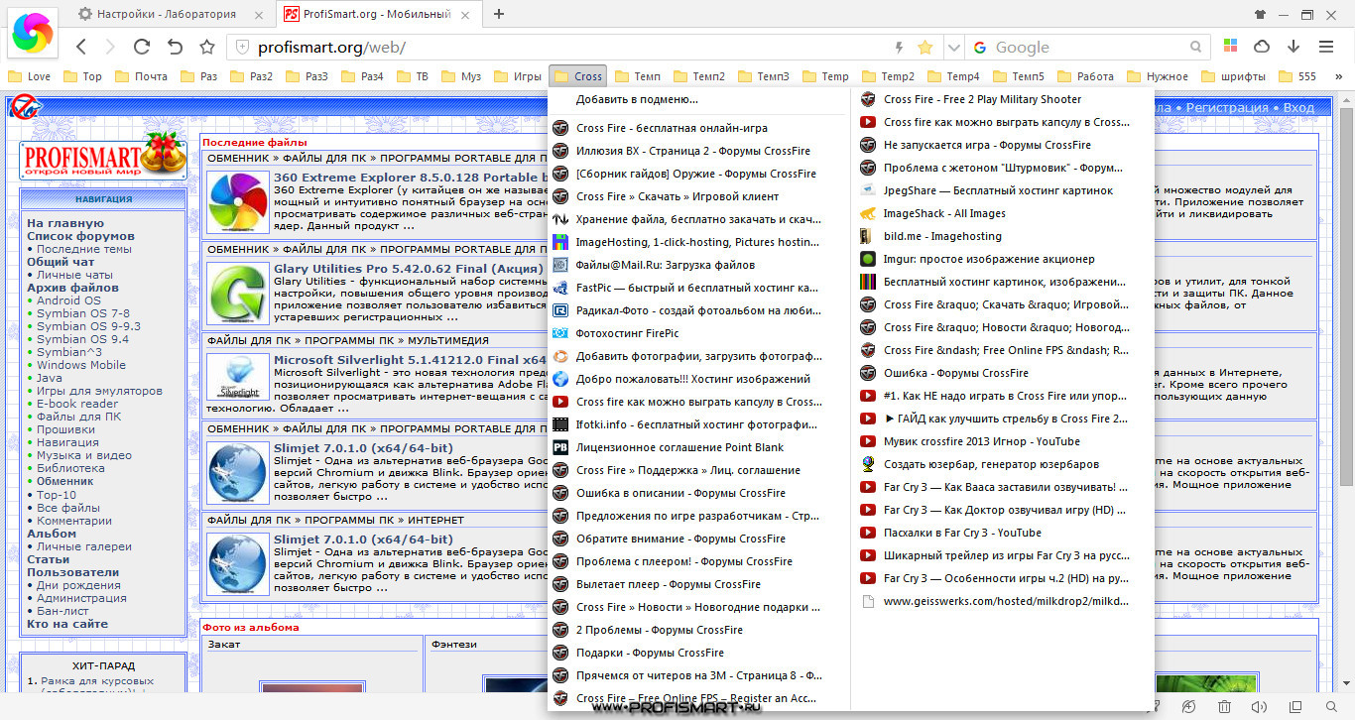
Task: Open the Работа bookmarks folder
Action: point(1083,76)
